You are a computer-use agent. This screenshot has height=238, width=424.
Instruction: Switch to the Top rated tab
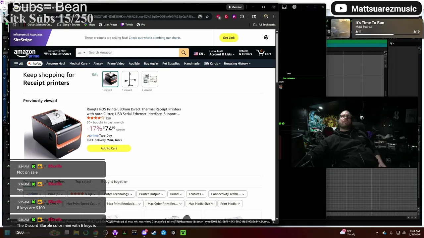click(83, 181)
